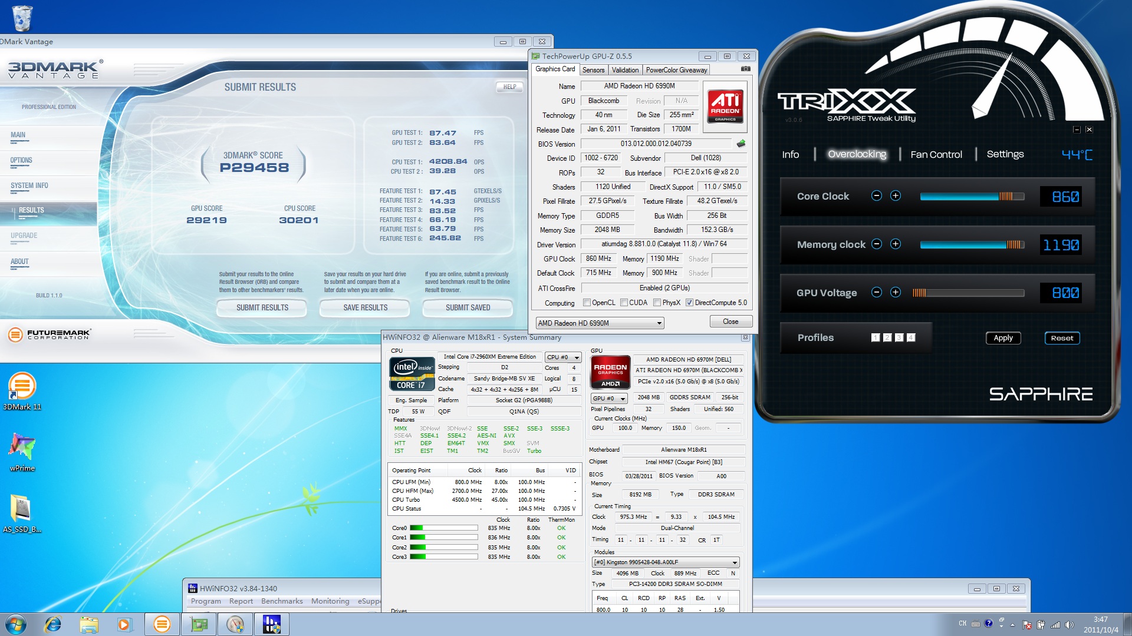Open Windows Media Player taskbar icon
This screenshot has height=636, width=1132.
(124, 624)
